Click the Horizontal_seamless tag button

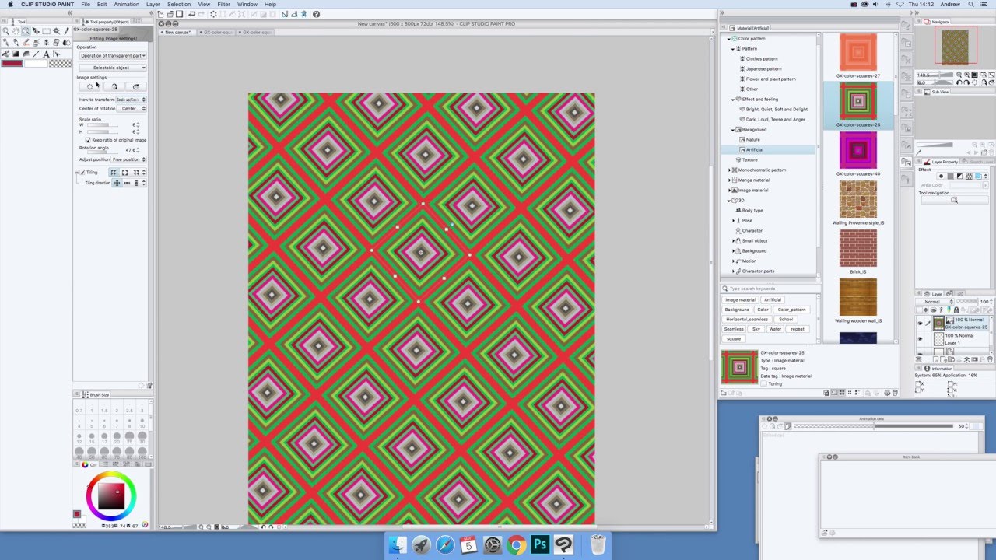point(747,319)
